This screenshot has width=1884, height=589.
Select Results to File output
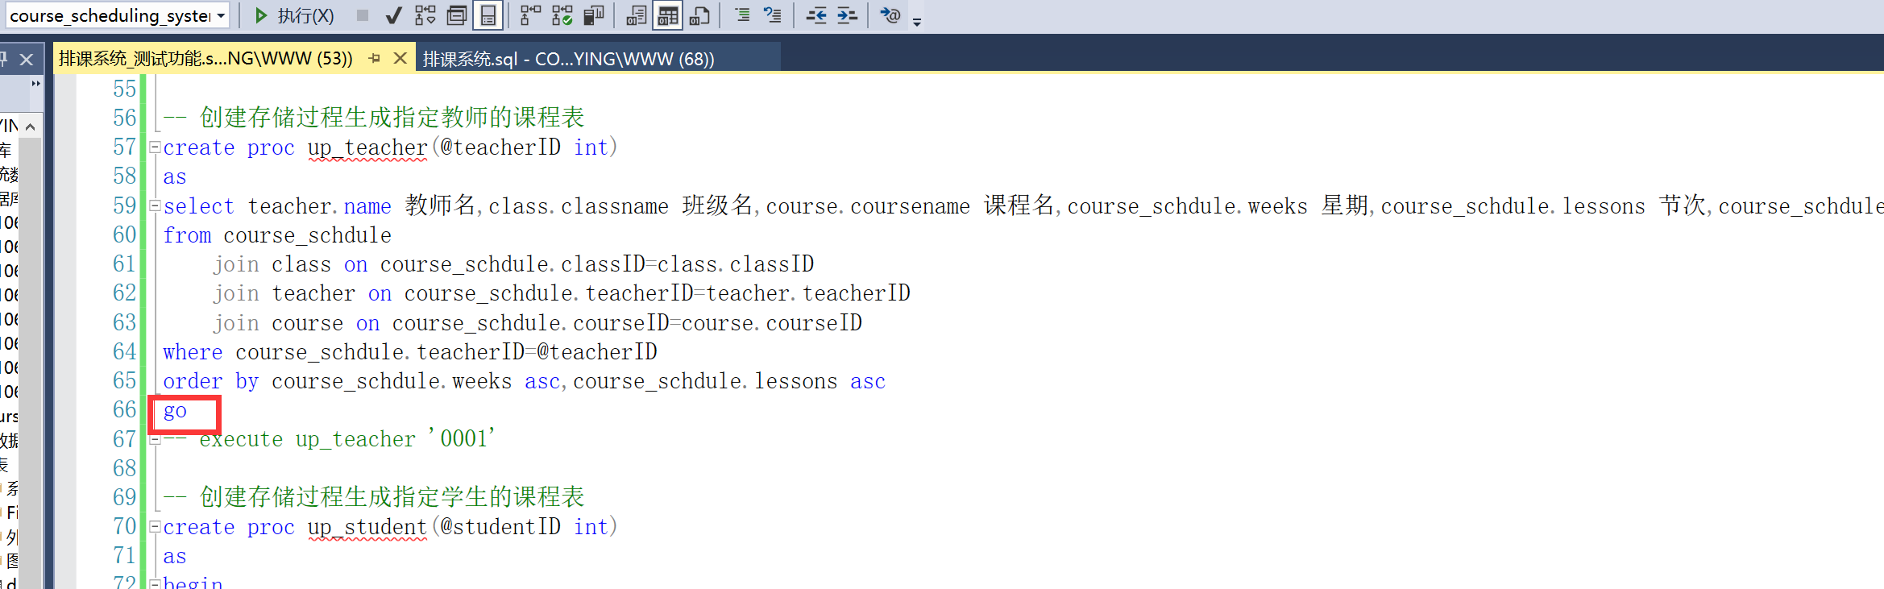[699, 15]
